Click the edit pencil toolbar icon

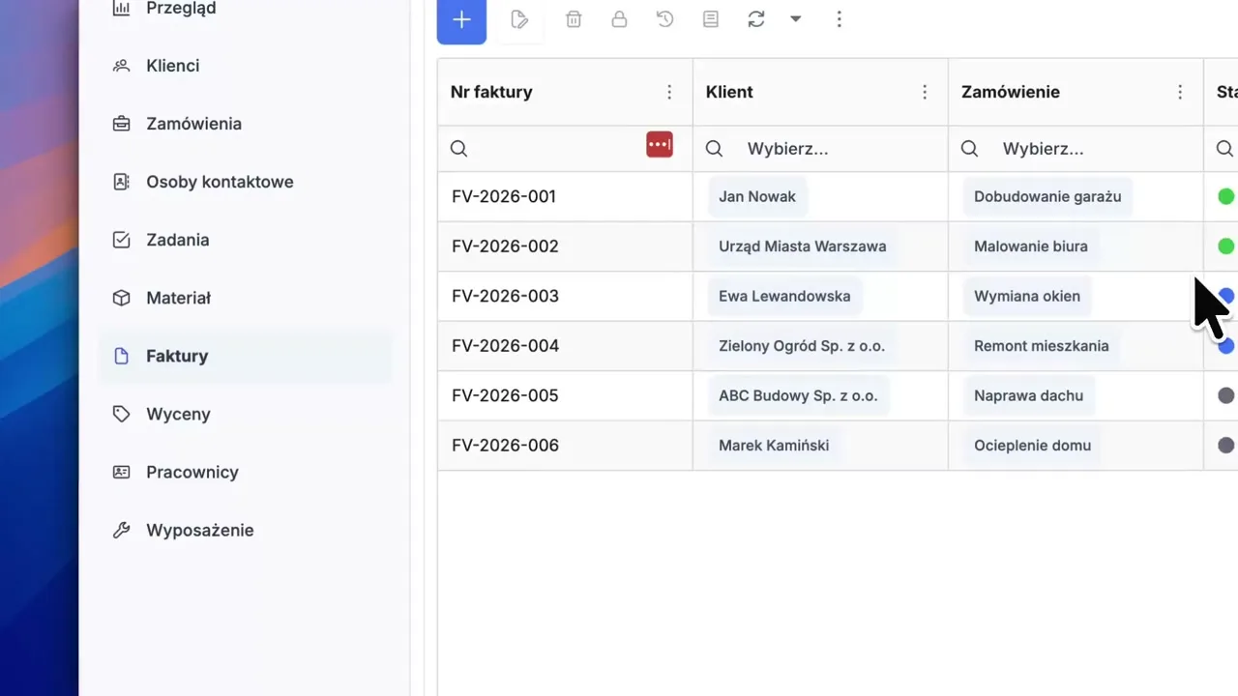click(519, 19)
